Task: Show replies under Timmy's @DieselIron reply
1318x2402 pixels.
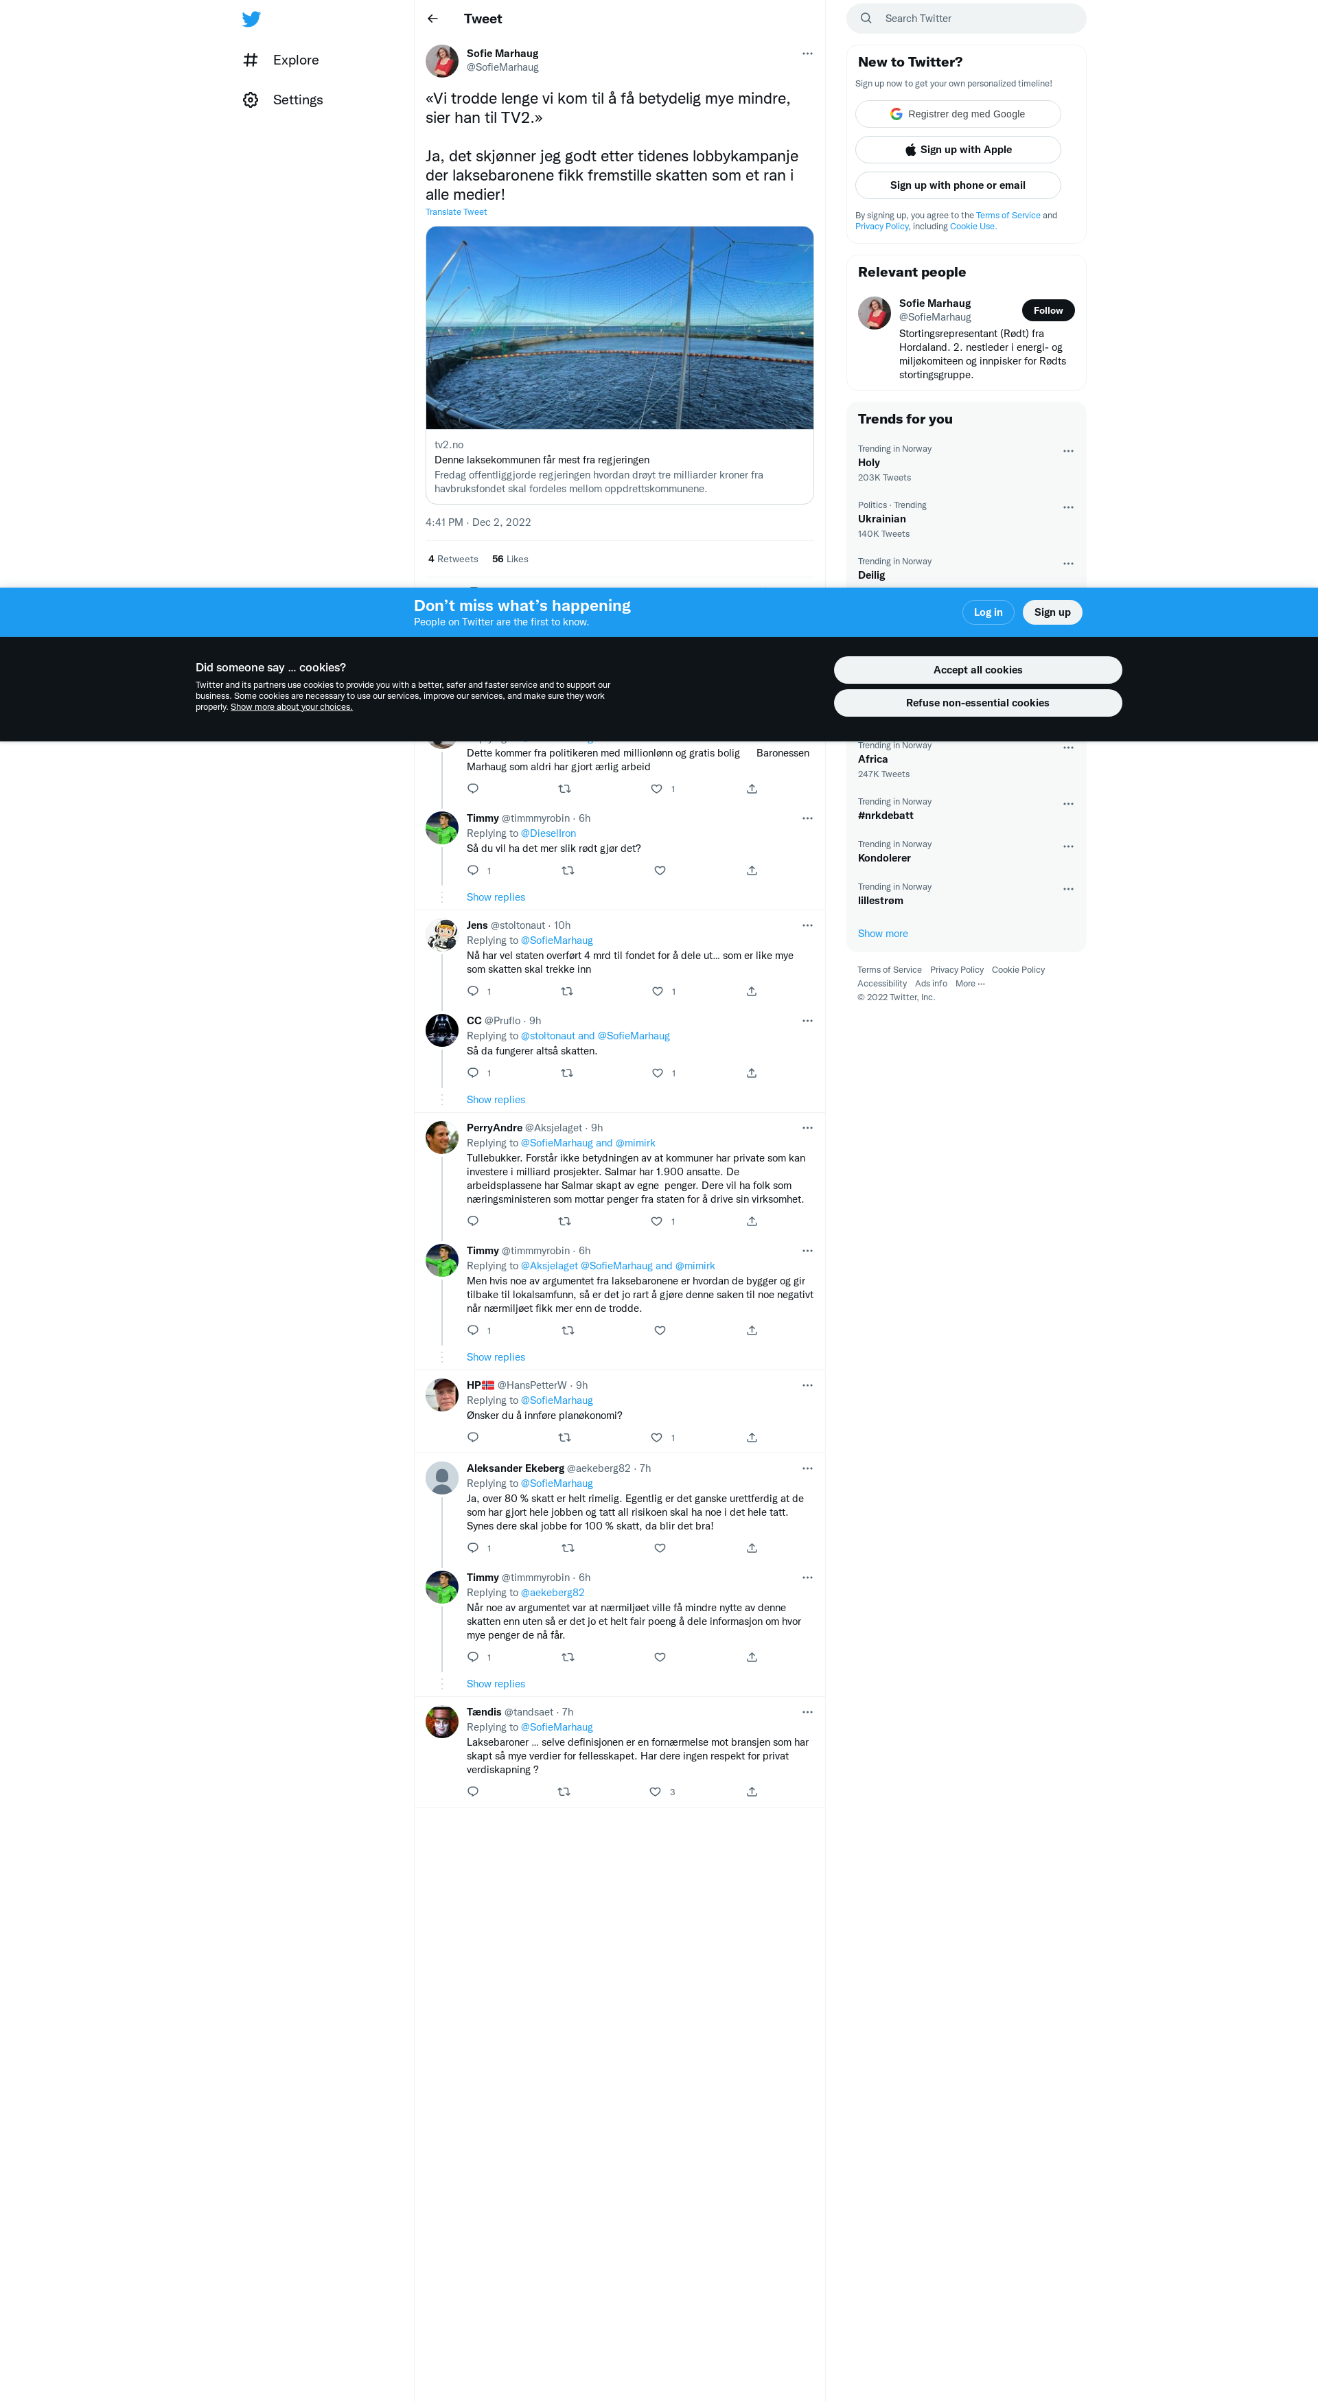Action: click(496, 897)
